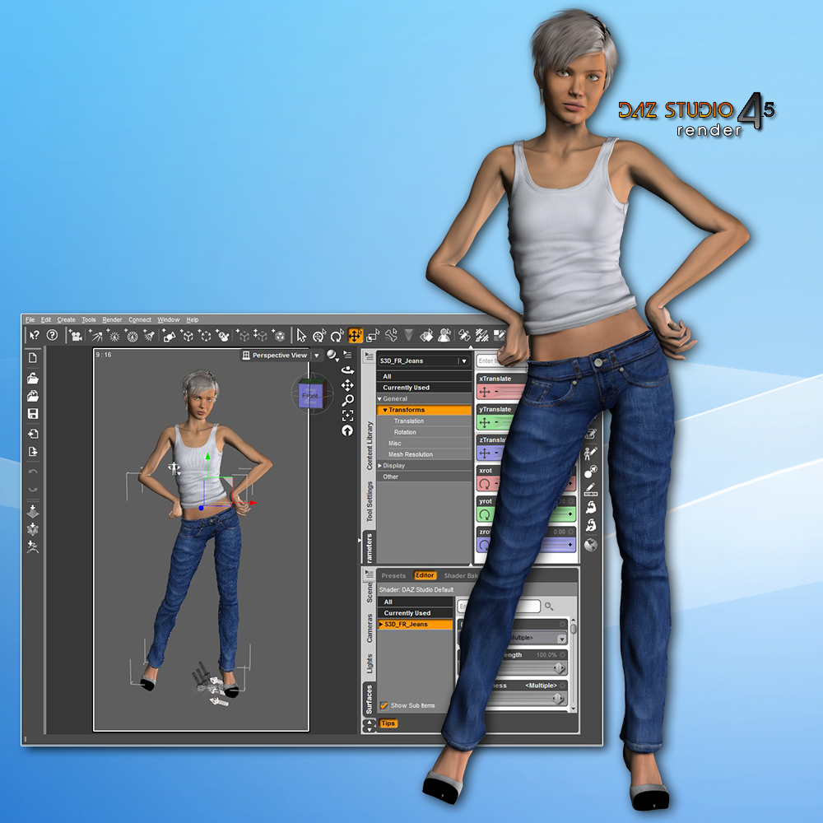The width and height of the screenshot is (823, 823).
Task: Create a new point light
Action: [113, 336]
